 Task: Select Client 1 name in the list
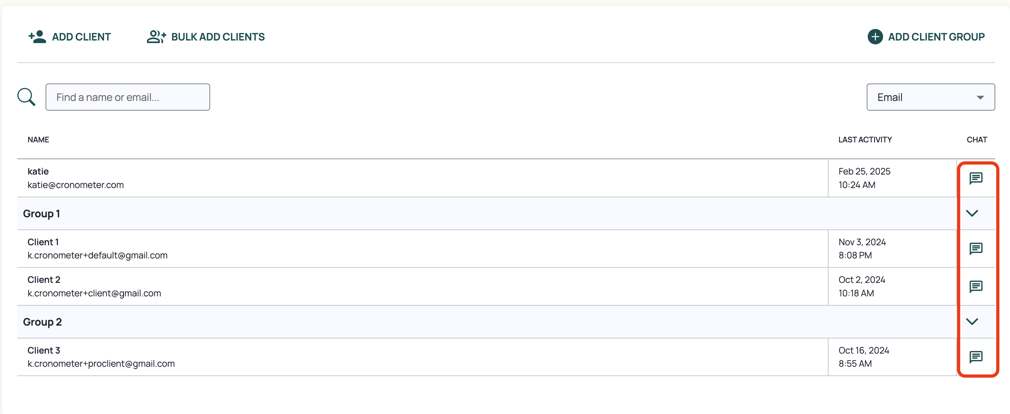click(43, 242)
